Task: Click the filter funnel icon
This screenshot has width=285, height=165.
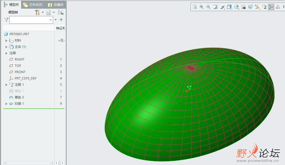Action: coord(6,20)
